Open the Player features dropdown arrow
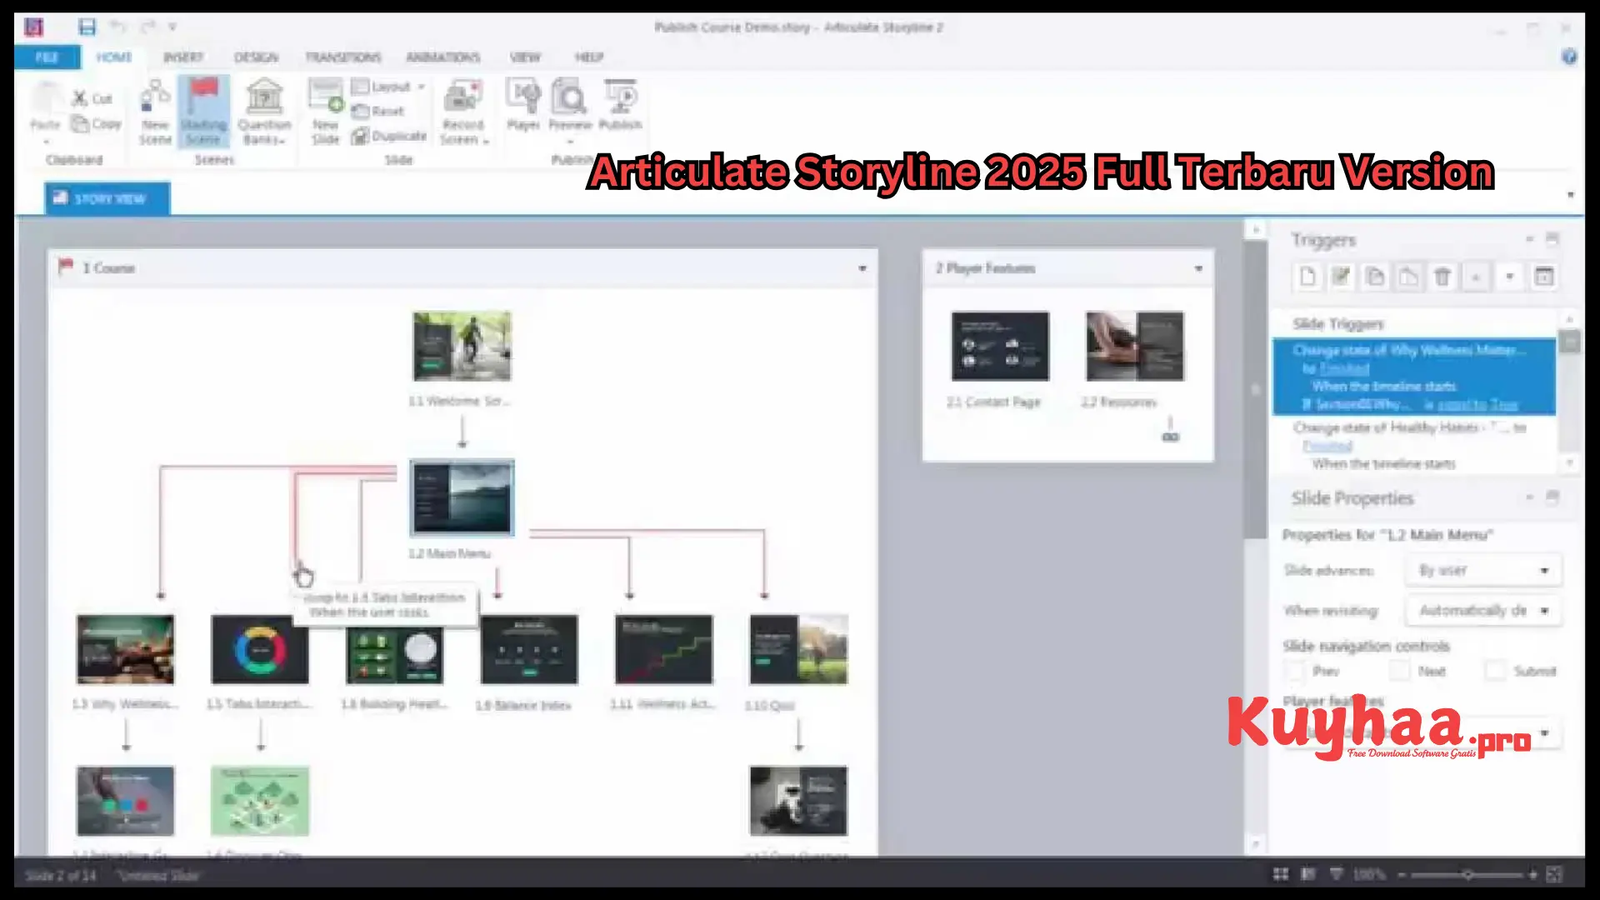The image size is (1600, 900). coord(1544,733)
